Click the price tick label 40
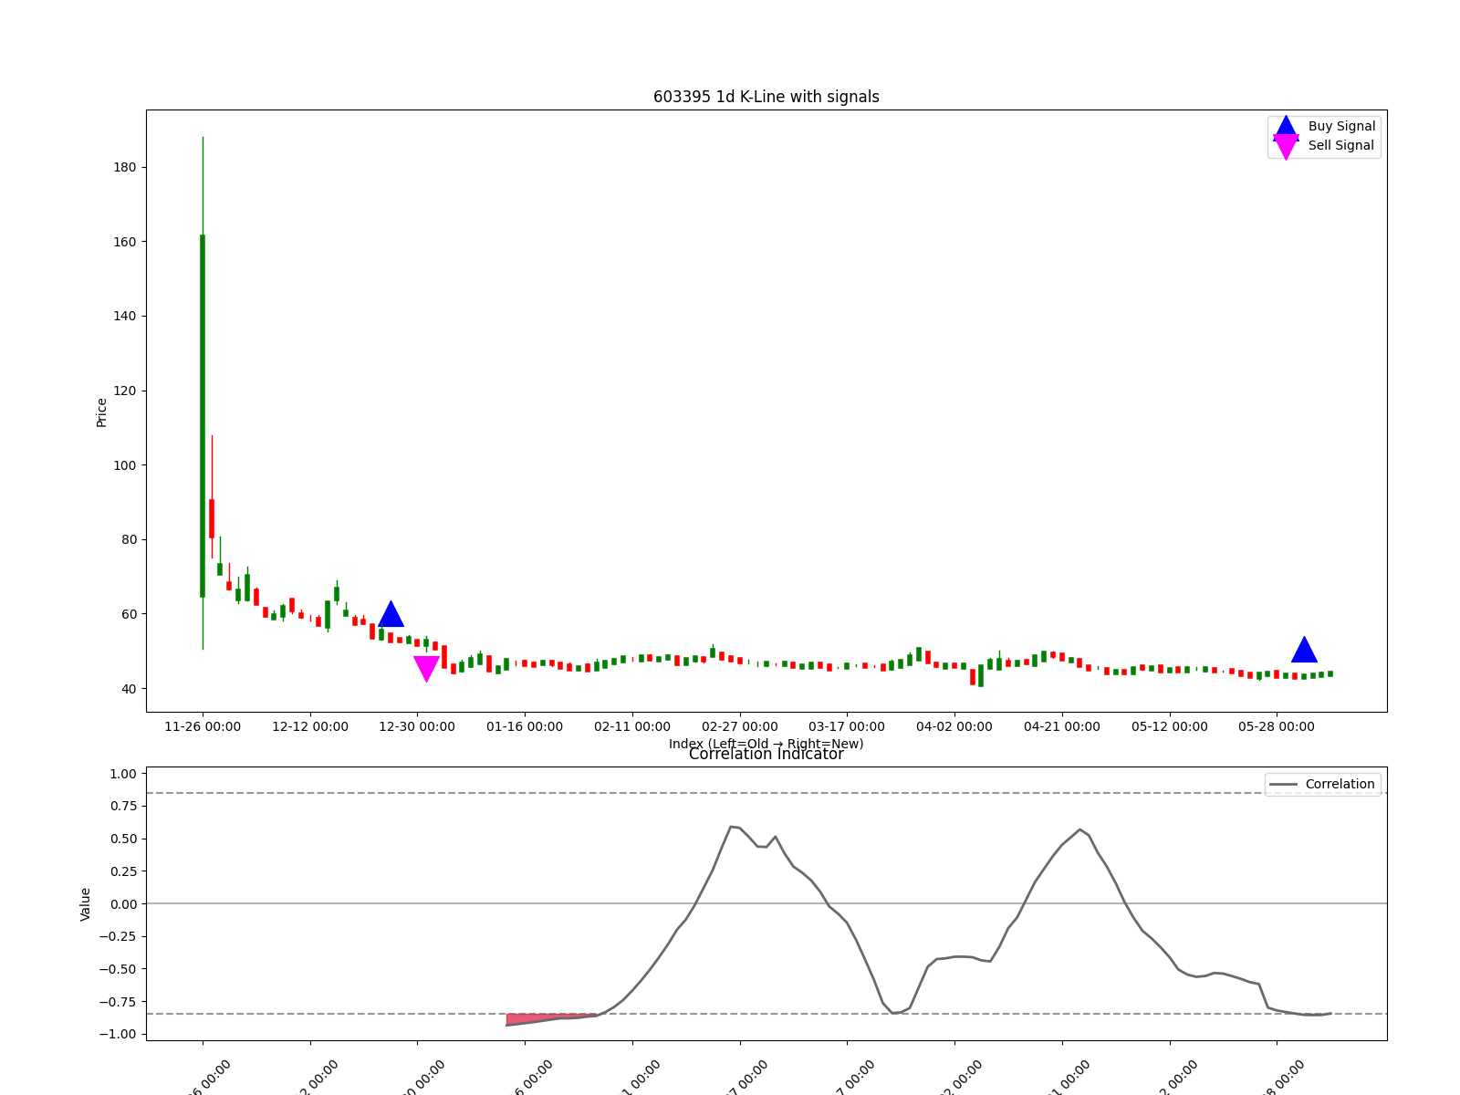 (130, 689)
